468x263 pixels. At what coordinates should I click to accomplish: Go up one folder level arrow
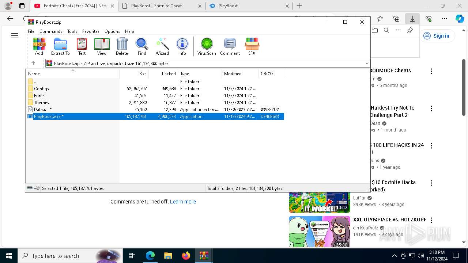coord(33,63)
